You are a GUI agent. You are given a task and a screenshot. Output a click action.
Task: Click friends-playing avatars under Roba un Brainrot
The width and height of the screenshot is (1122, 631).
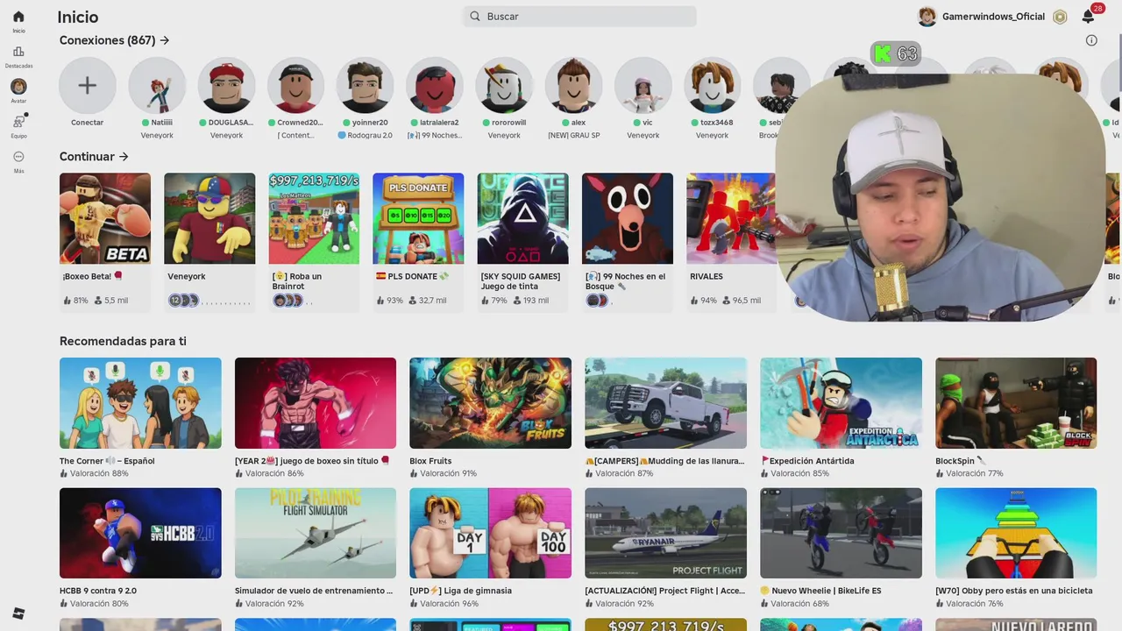288,301
